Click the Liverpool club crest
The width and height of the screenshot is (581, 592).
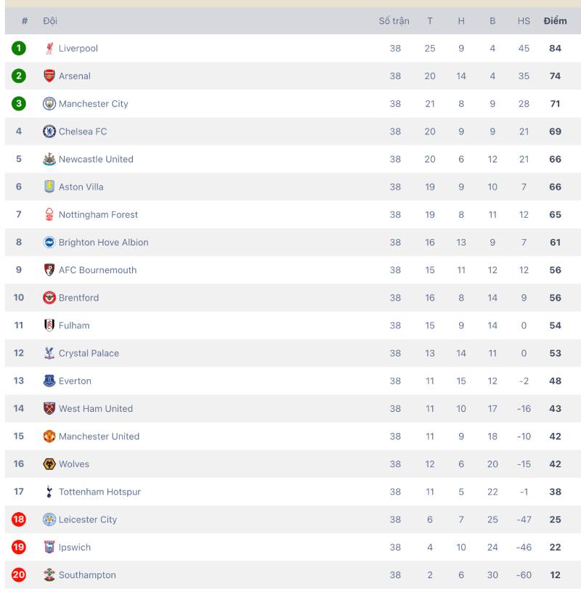click(x=49, y=49)
